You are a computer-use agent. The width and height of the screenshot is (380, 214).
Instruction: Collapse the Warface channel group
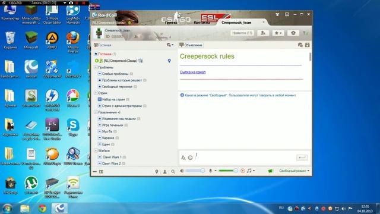[96, 150]
